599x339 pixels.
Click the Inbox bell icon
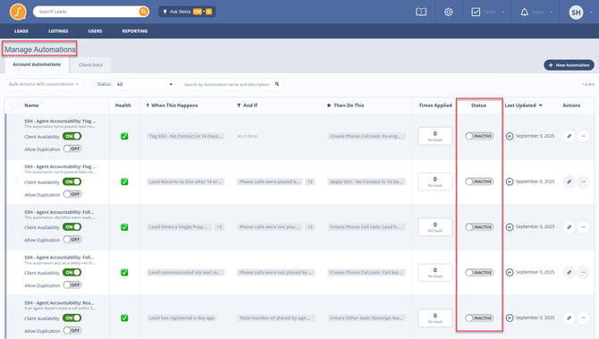524,12
